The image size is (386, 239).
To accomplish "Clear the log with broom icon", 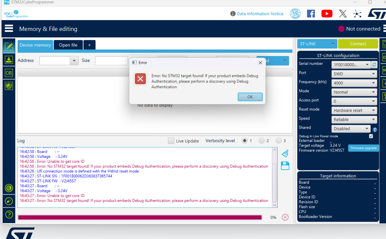I will (285, 153).
